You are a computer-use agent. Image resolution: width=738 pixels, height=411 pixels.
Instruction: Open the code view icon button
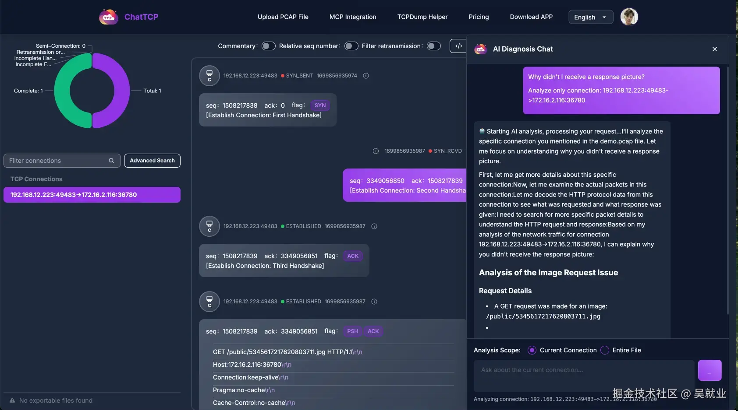tap(458, 46)
